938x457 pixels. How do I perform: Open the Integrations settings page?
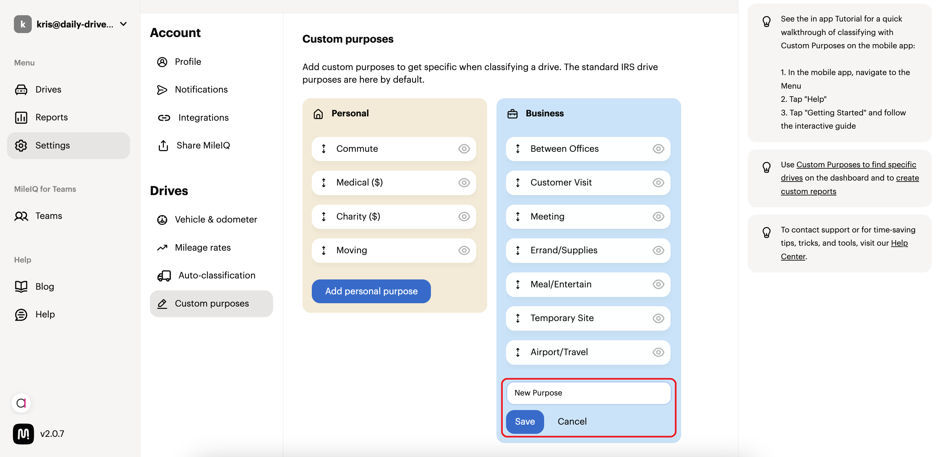pos(211,118)
